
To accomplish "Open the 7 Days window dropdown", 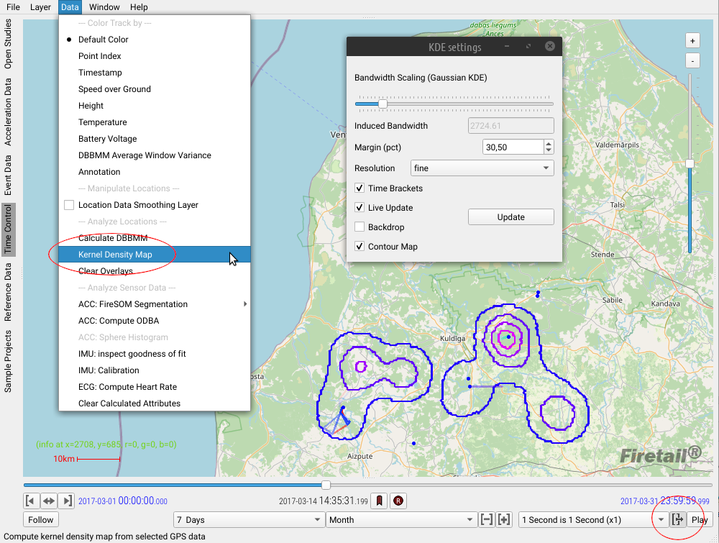I will (249, 519).
